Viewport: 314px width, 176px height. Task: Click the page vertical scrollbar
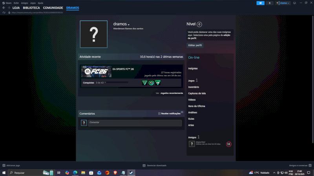[x=312, y=79]
